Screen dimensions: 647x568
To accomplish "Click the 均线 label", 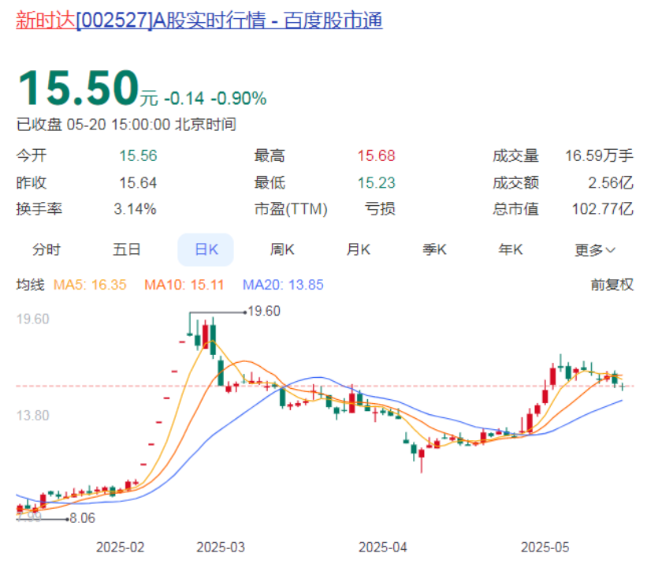I will tap(30, 285).
